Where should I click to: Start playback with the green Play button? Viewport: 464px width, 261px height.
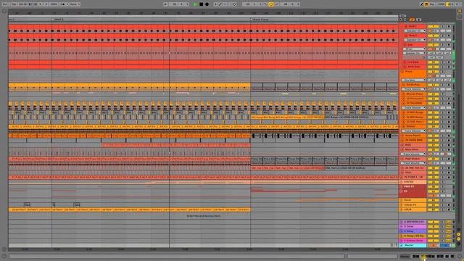pyautogui.click(x=195, y=4)
